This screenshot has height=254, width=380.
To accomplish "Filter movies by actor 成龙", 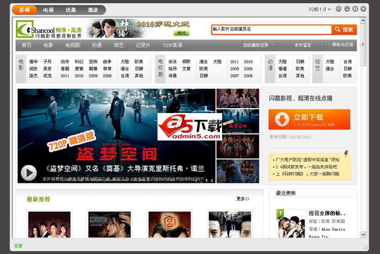I will point(48,76).
